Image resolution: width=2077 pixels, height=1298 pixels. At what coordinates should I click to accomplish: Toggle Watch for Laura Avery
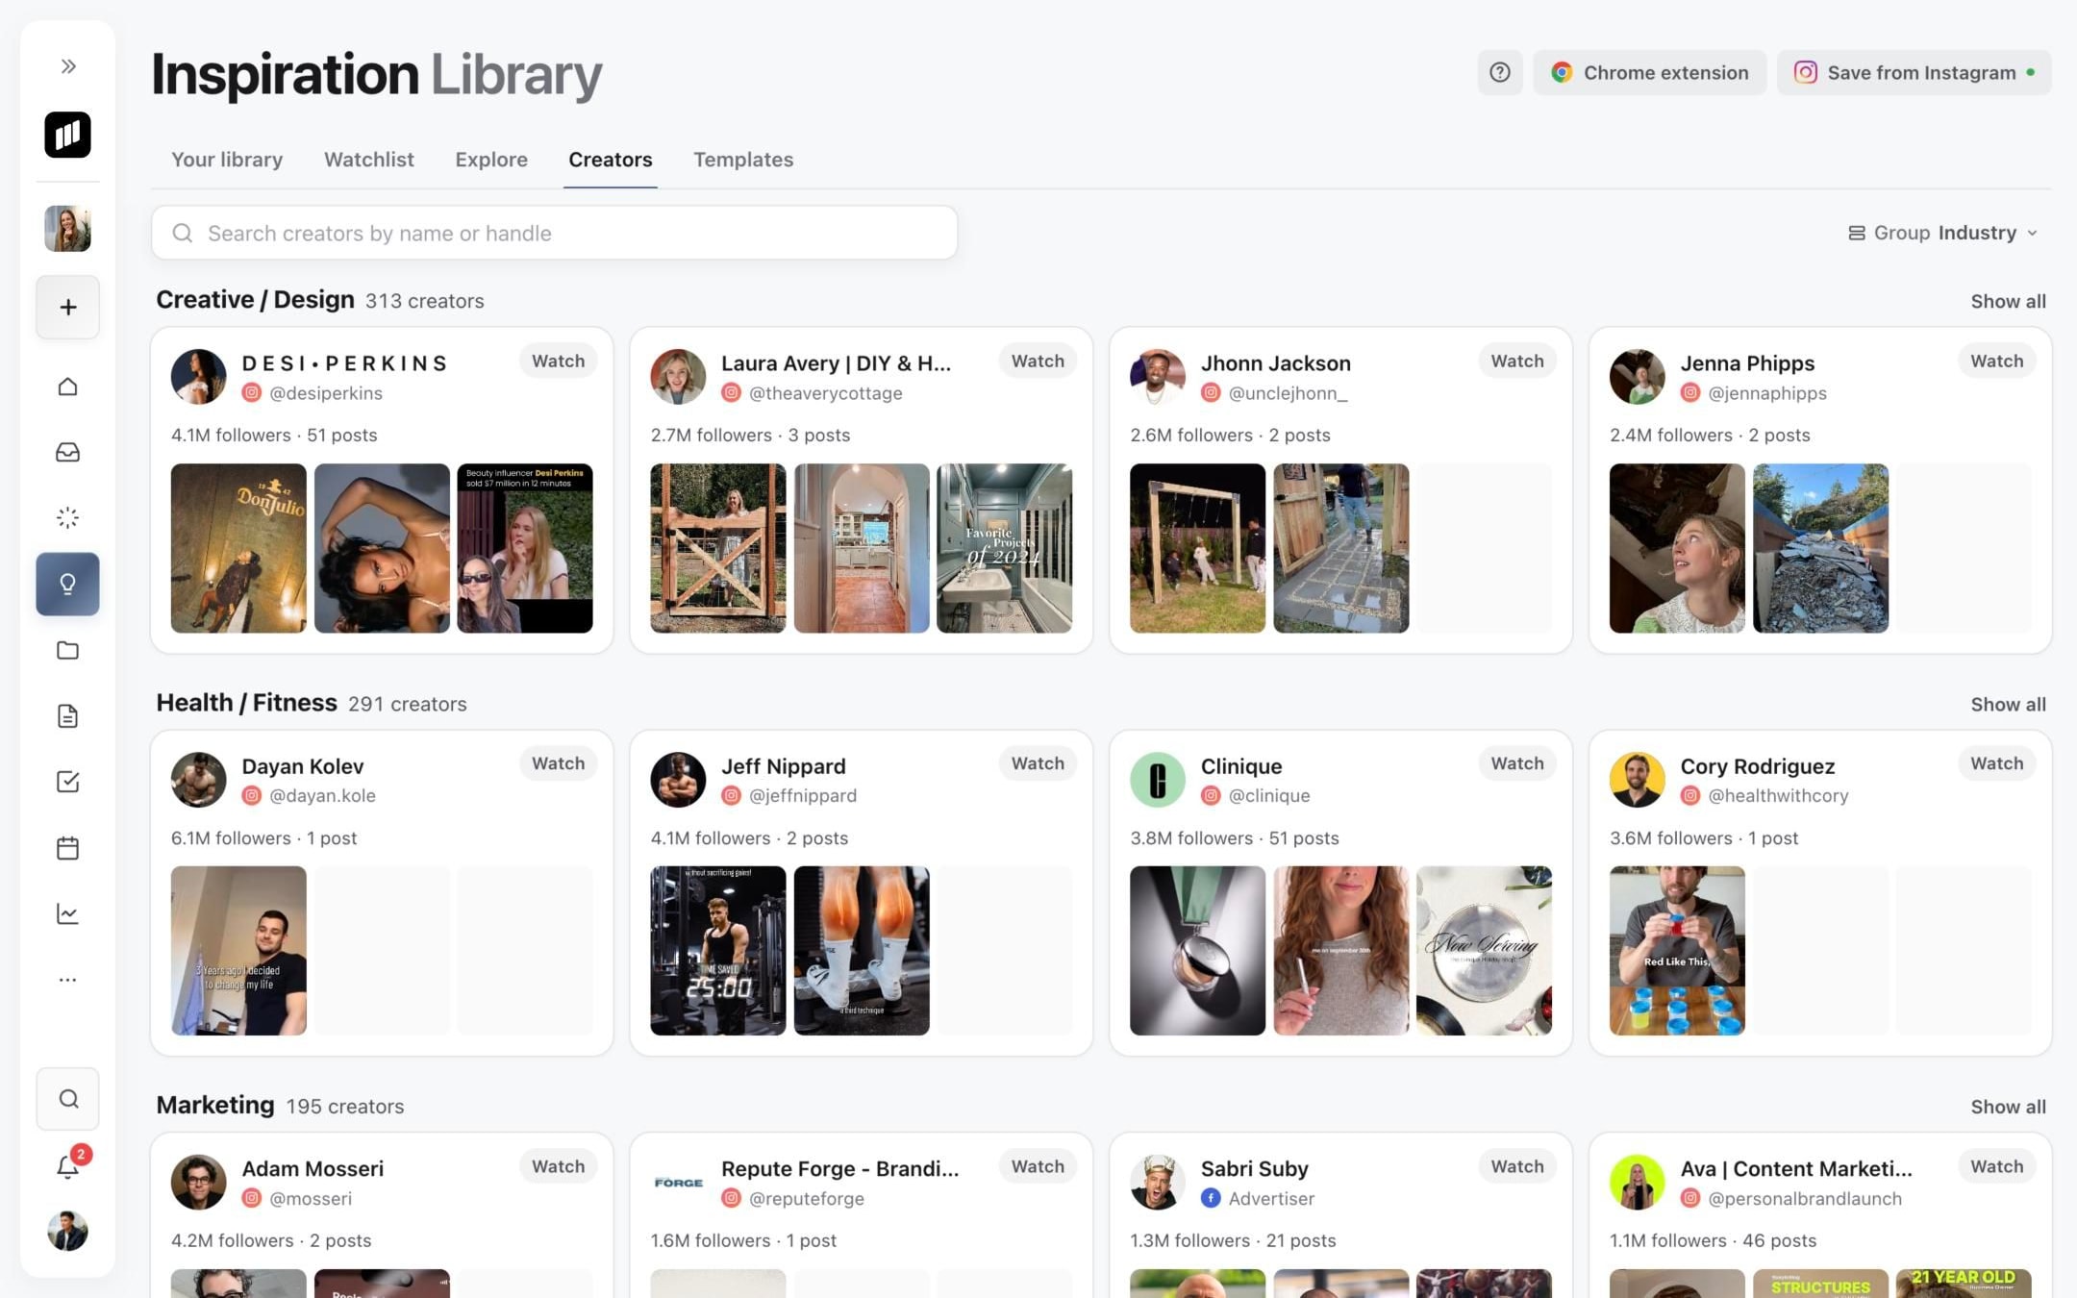coord(1038,361)
